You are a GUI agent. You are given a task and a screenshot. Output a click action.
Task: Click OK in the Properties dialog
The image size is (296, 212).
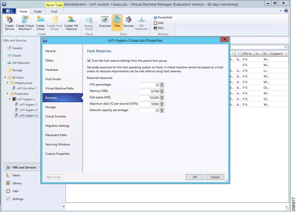[x=195, y=177]
